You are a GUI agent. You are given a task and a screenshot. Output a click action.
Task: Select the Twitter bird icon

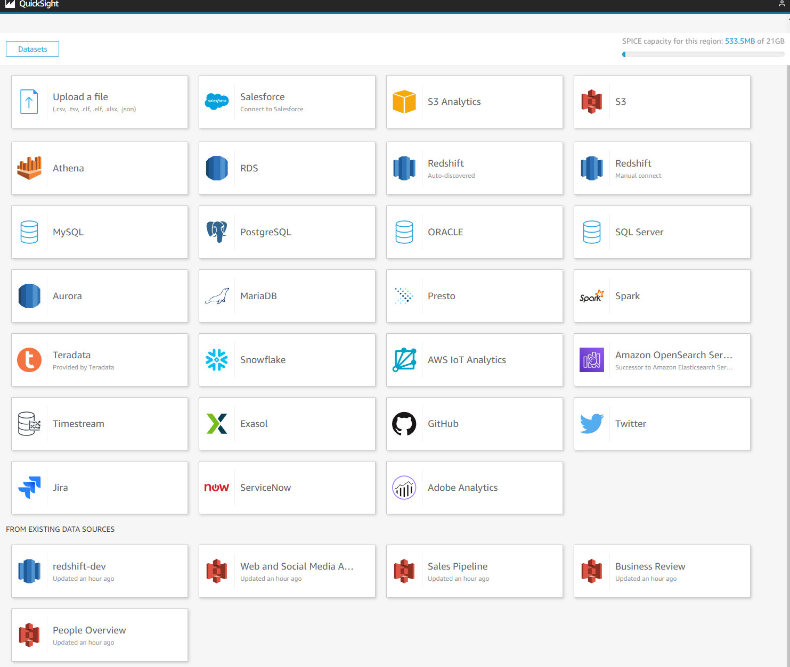point(592,424)
